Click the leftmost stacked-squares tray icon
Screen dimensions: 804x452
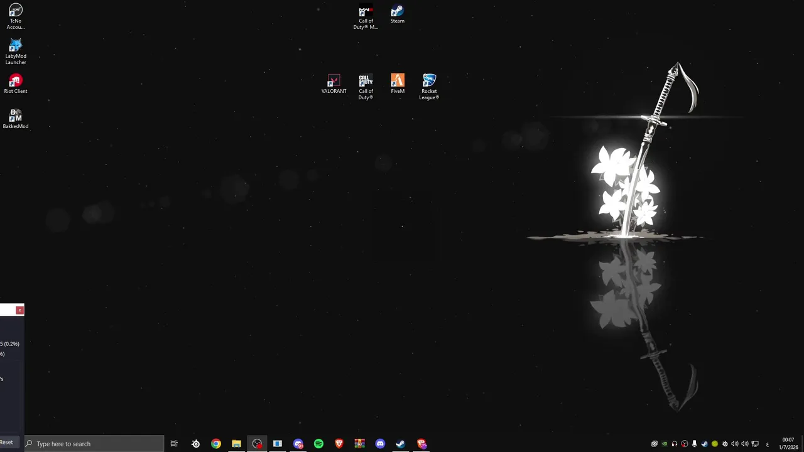click(x=655, y=444)
